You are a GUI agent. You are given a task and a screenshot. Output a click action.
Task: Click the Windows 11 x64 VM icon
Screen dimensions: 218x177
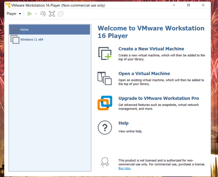coord(15,40)
